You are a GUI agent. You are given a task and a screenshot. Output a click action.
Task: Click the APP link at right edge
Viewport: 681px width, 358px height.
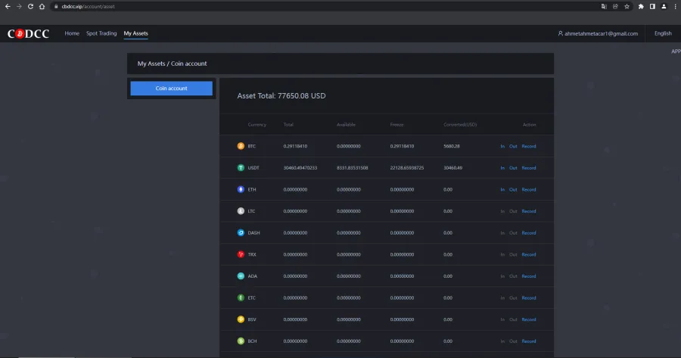(676, 51)
